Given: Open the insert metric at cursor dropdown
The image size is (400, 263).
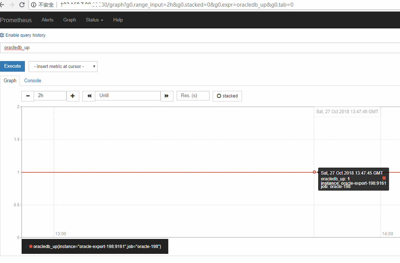Looking at the screenshot, I should [x=63, y=66].
